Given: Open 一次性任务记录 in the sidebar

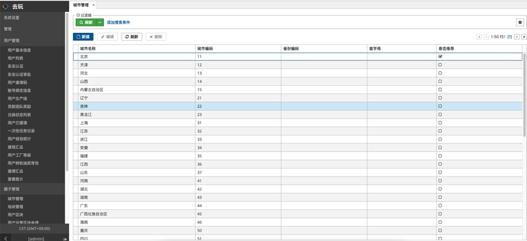Looking at the screenshot, I should (21, 131).
